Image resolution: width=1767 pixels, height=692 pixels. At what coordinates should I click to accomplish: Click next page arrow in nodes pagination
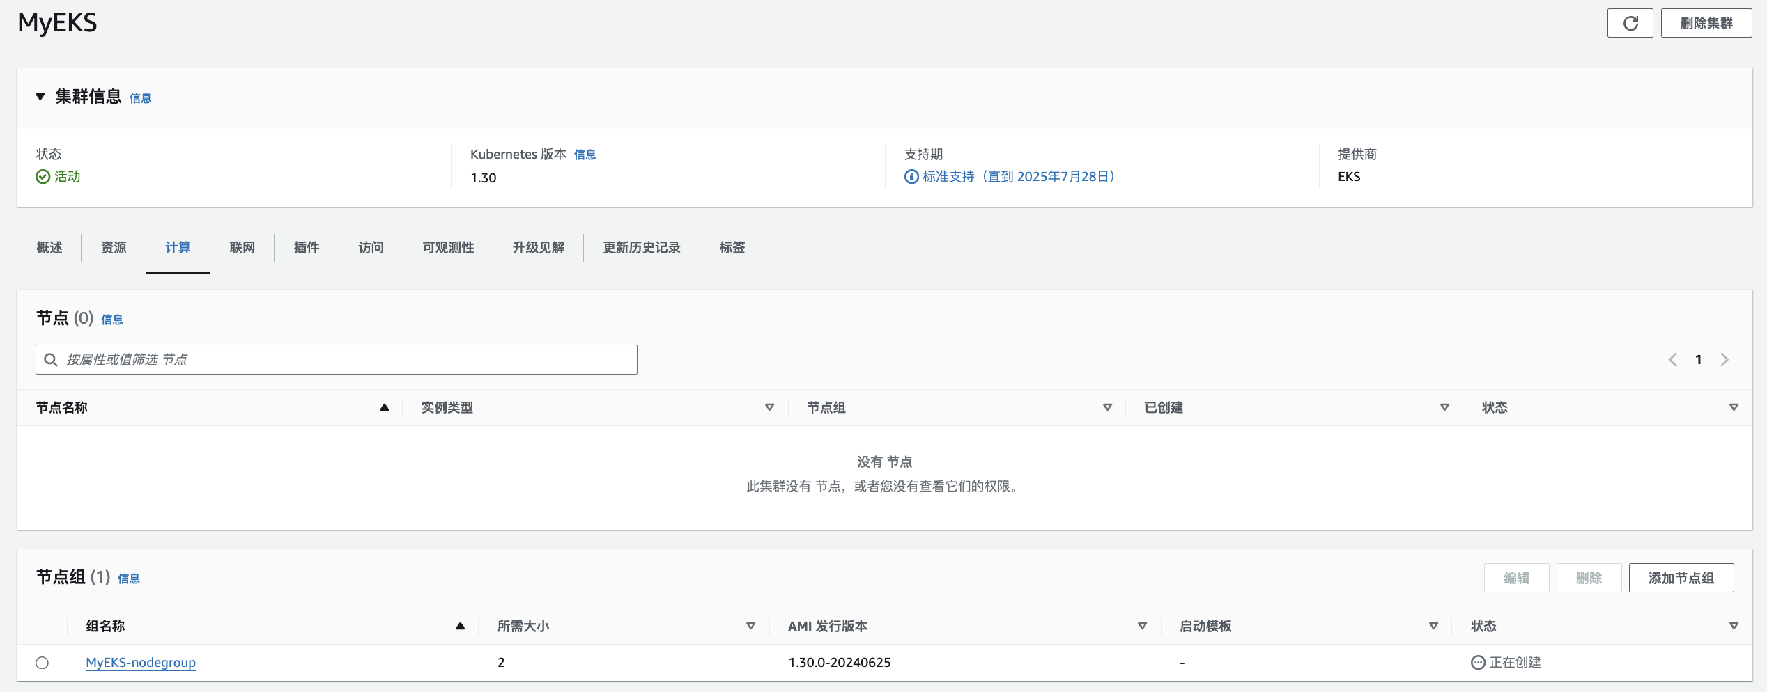point(1724,360)
